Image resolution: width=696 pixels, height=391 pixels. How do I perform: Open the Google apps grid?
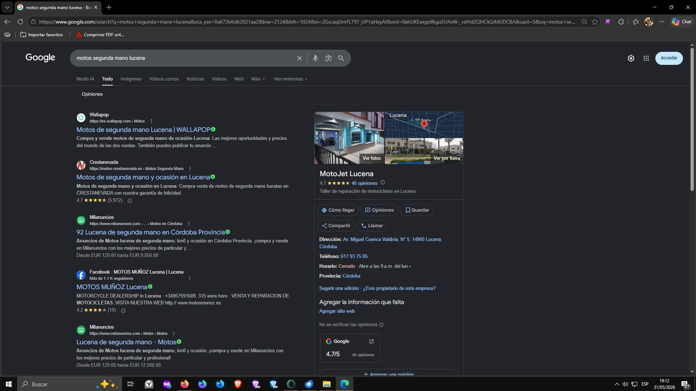coord(646,58)
